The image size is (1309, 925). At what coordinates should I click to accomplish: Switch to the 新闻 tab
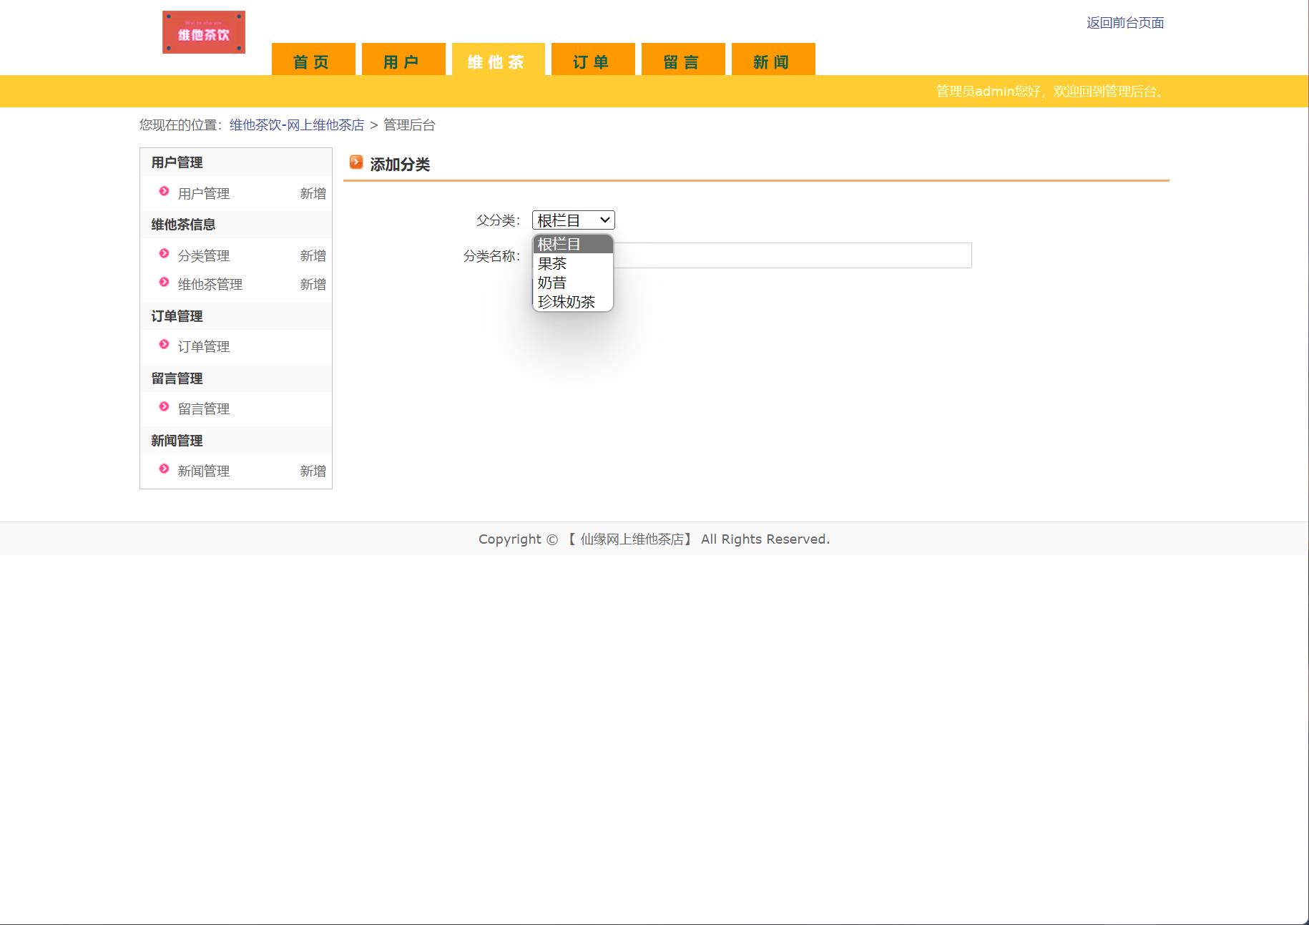point(771,61)
